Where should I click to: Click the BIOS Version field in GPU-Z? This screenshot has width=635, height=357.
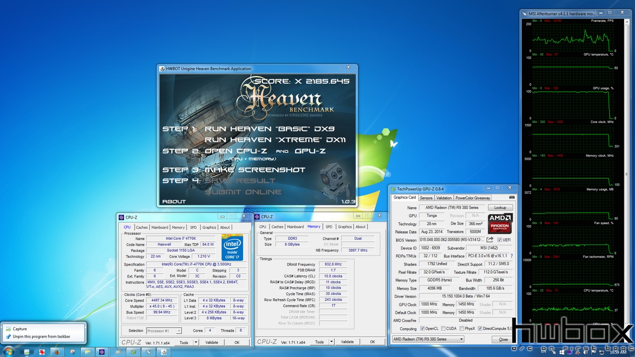[452, 240]
